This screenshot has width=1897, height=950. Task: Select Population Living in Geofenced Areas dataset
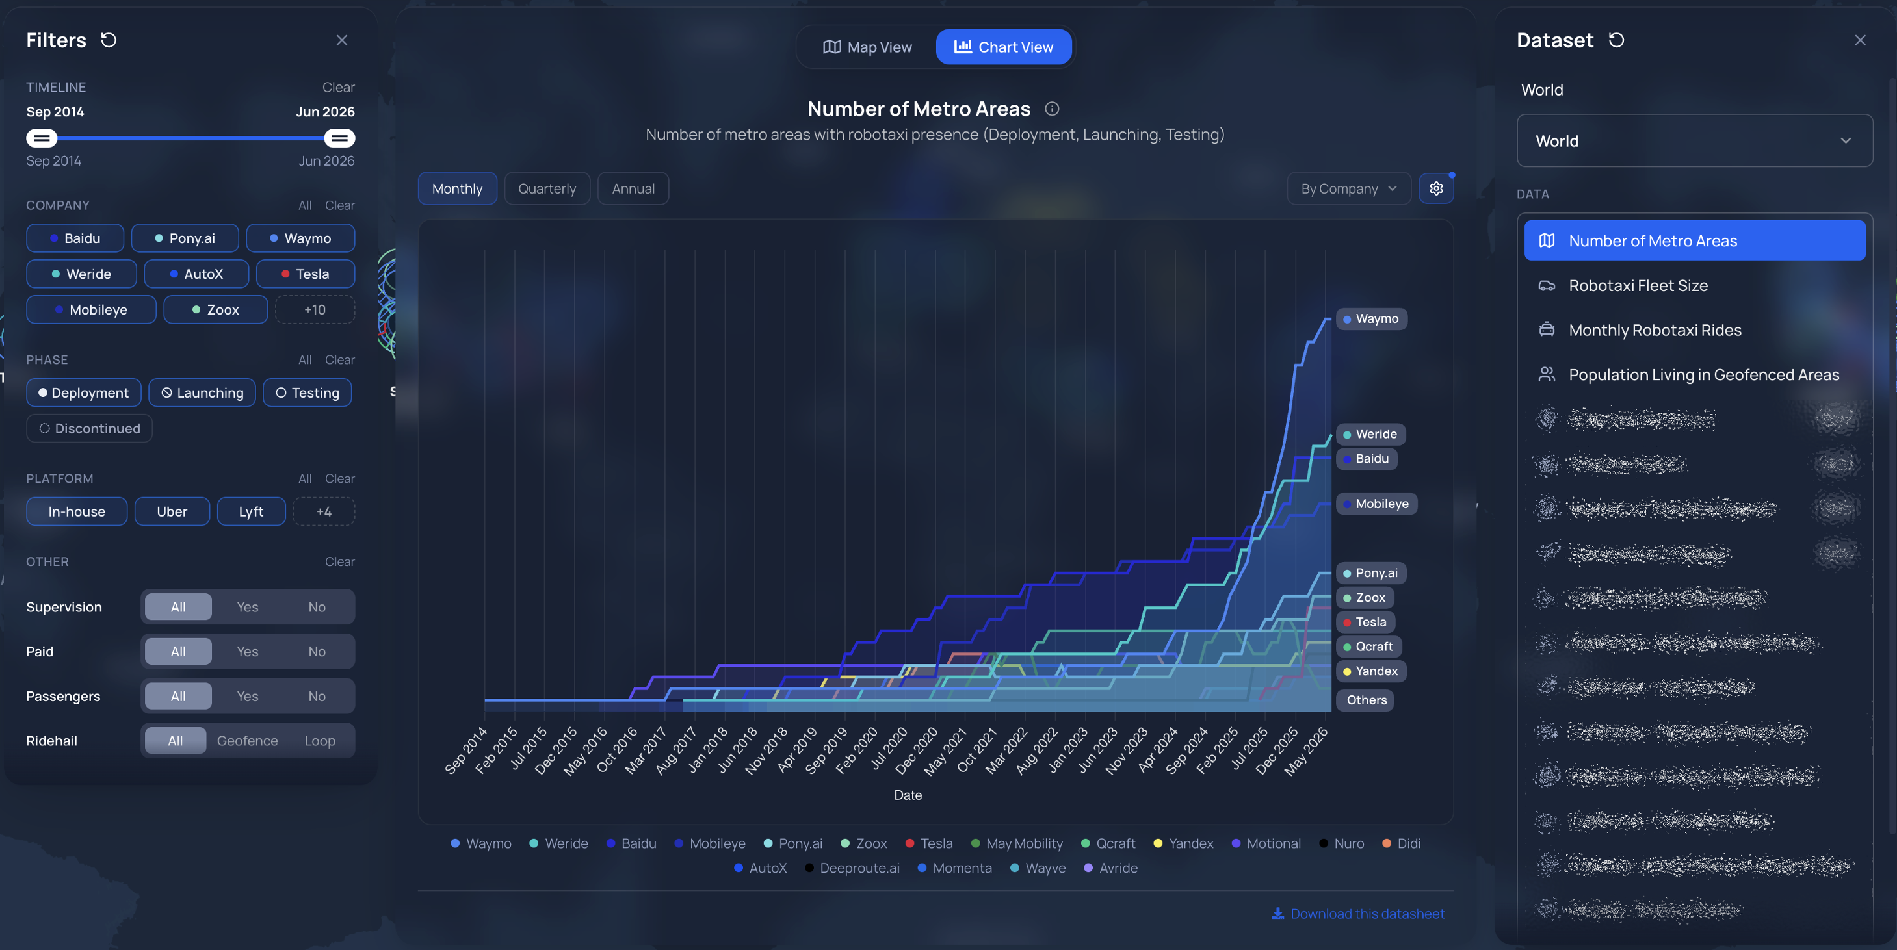point(1694,374)
